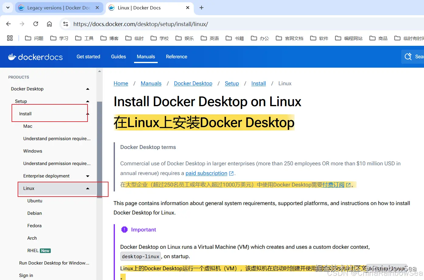Click the docs Search button

click(x=413, y=57)
